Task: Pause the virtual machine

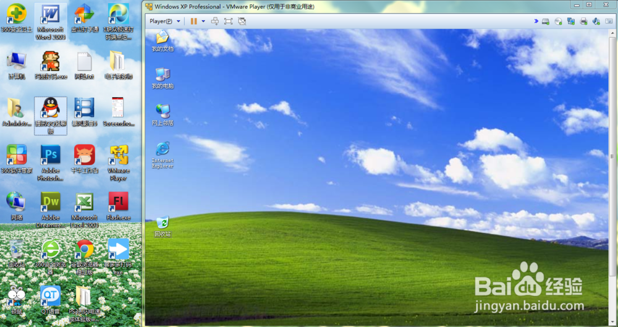Action: (193, 21)
